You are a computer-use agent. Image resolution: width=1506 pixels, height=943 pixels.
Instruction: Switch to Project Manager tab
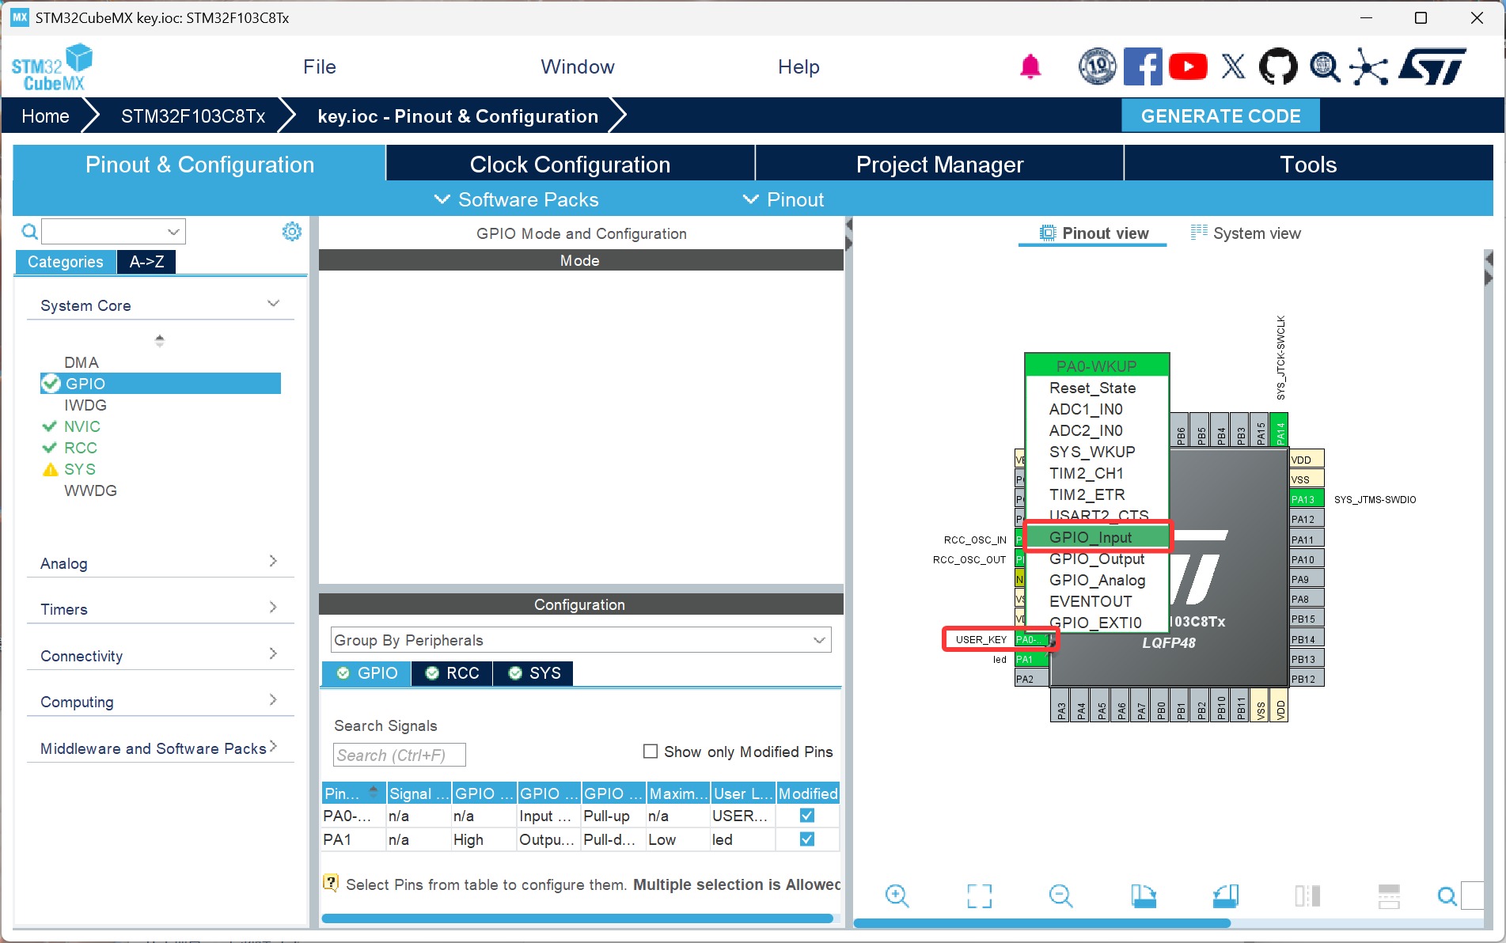[x=939, y=164]
